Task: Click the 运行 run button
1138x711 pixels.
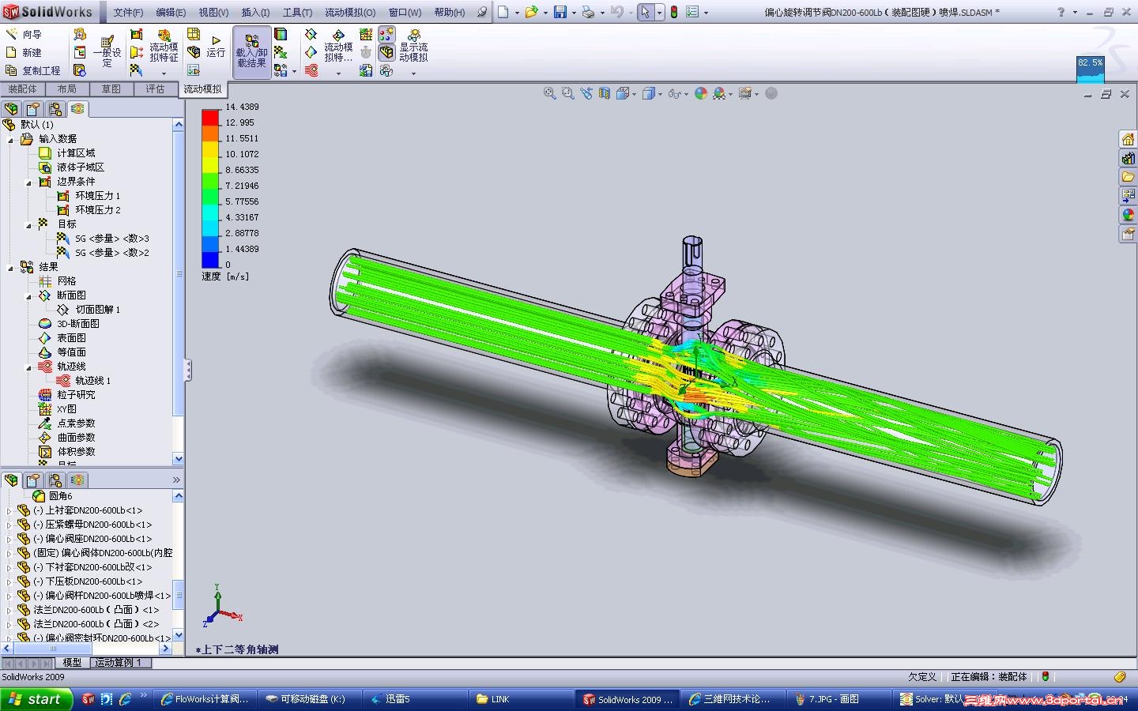Action: 216,47
